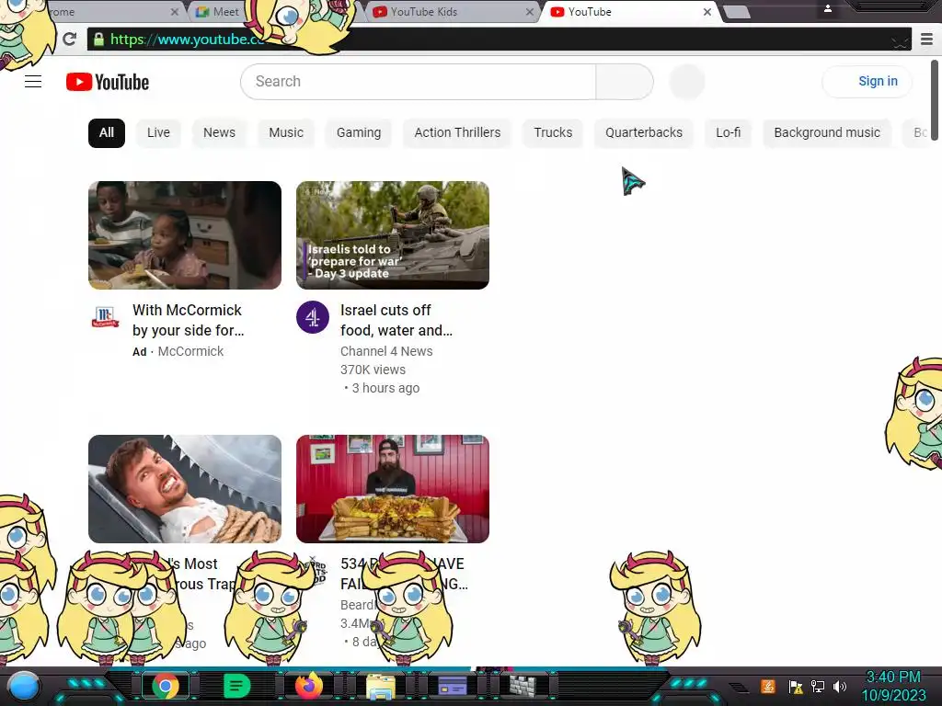Select the Quarterbacks chip
Image resolution: width=942 pixels, height=706 pixels.
coord(644,132)
